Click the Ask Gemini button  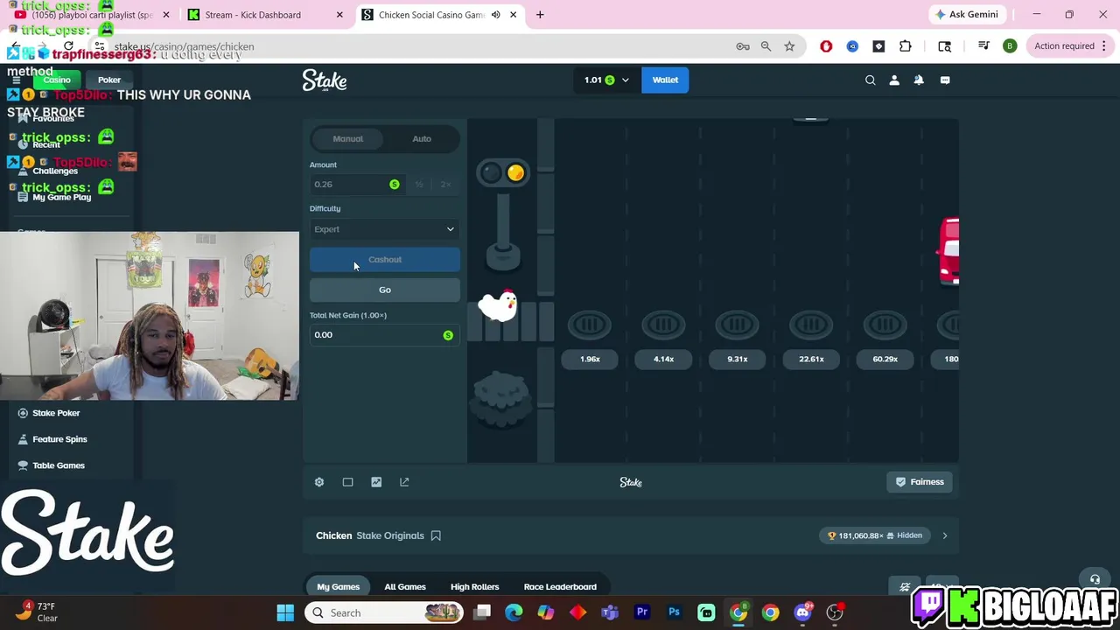(966, 15)
